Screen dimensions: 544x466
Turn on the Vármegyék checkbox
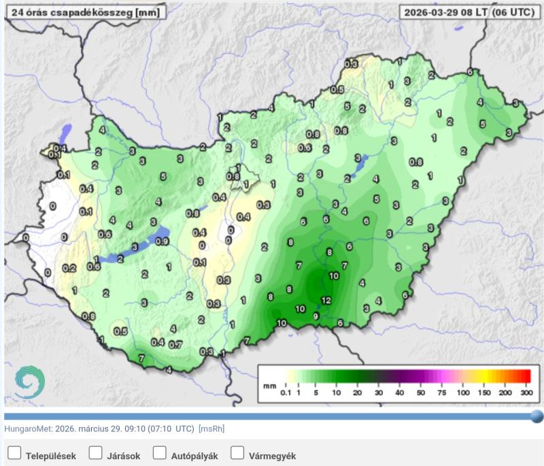coord(237,454)
